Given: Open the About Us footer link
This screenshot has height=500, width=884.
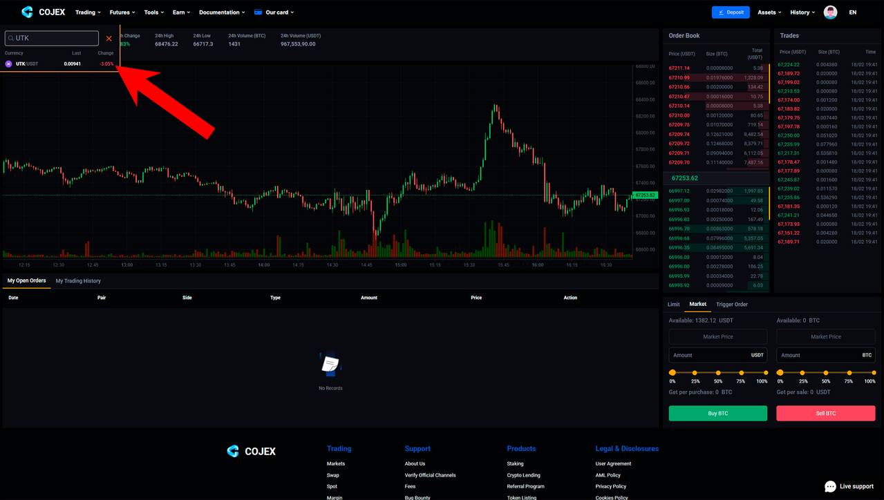Looking at the screenshot, I should click(415, 463).
